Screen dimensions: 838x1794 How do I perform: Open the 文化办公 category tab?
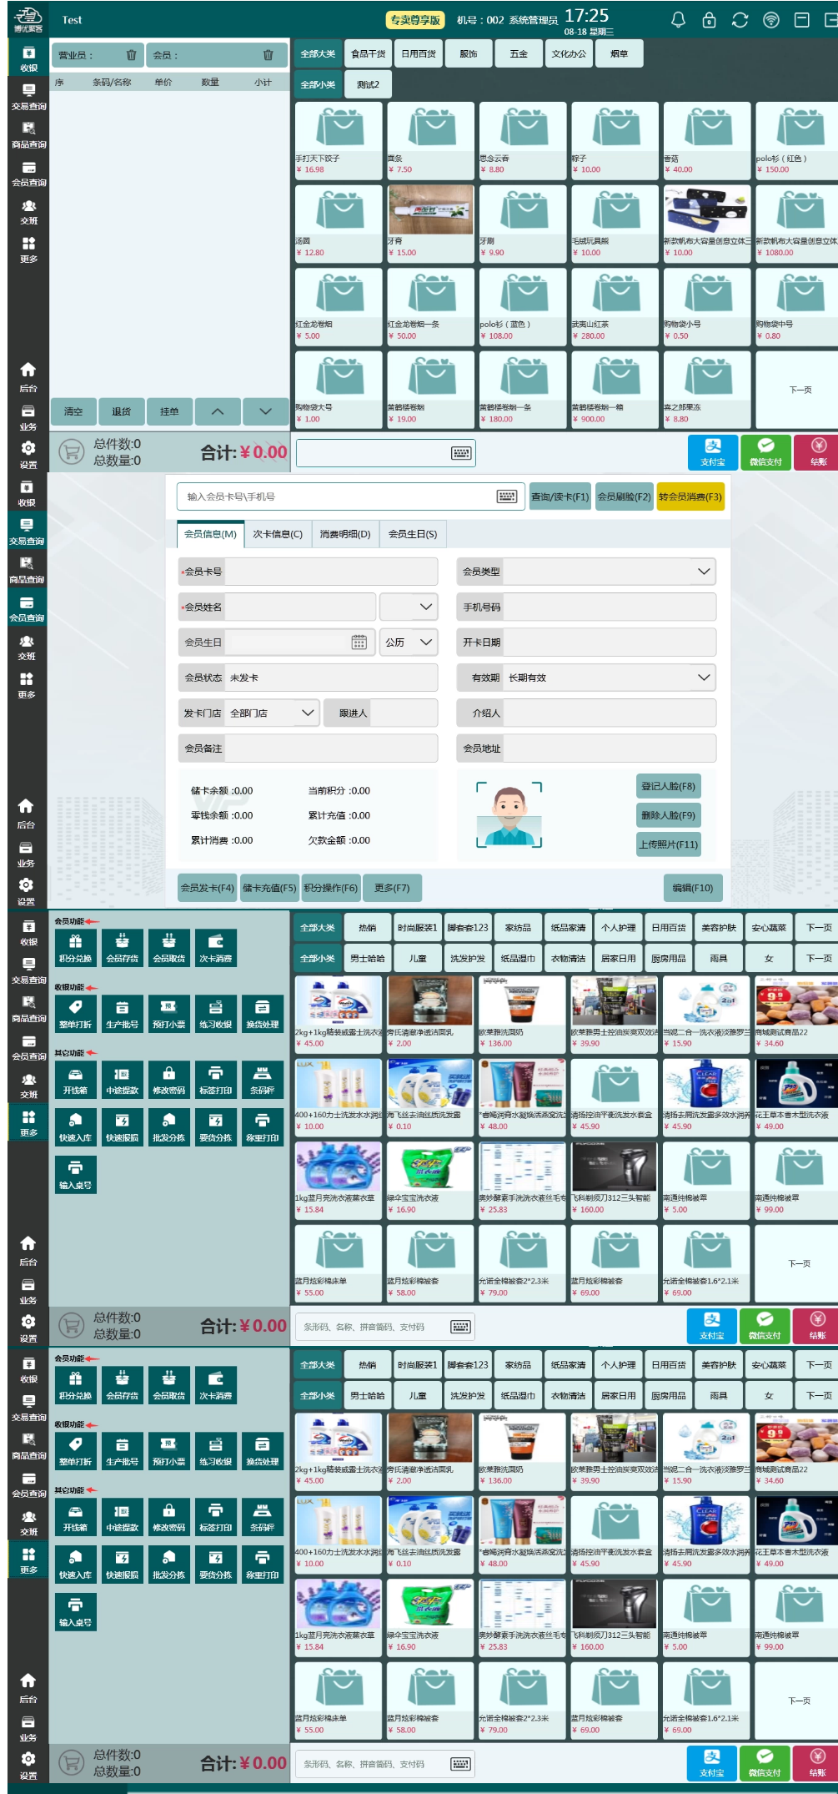click(569, 54)
